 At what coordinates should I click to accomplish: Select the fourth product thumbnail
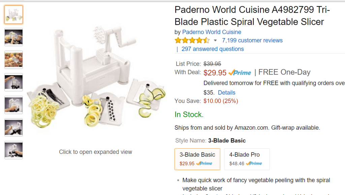[13, 82]
